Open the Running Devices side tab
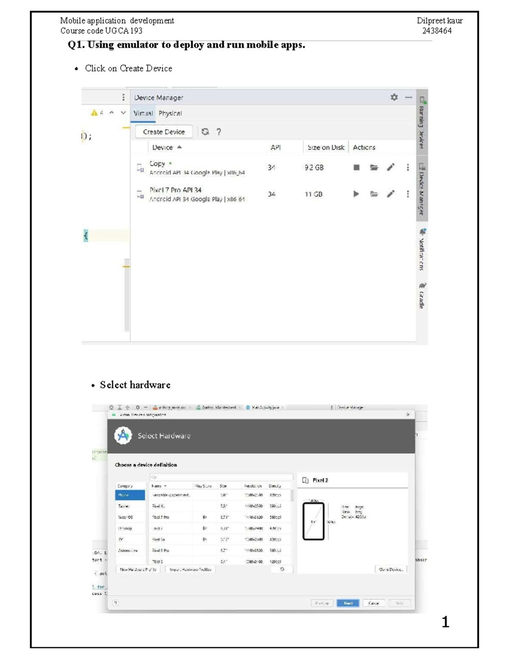Viewport: 509px width, 659px height. pos(422,123)
